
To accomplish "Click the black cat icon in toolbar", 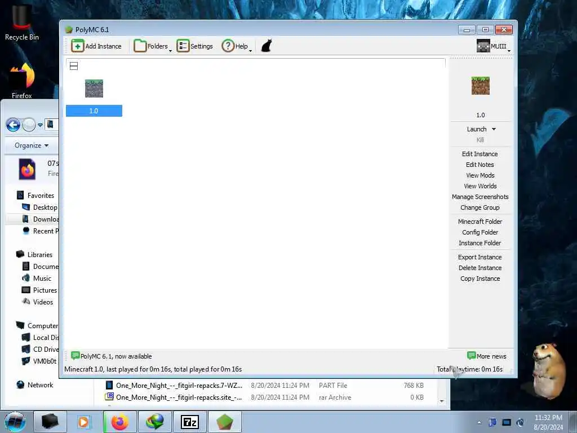I will click(267, 46).
